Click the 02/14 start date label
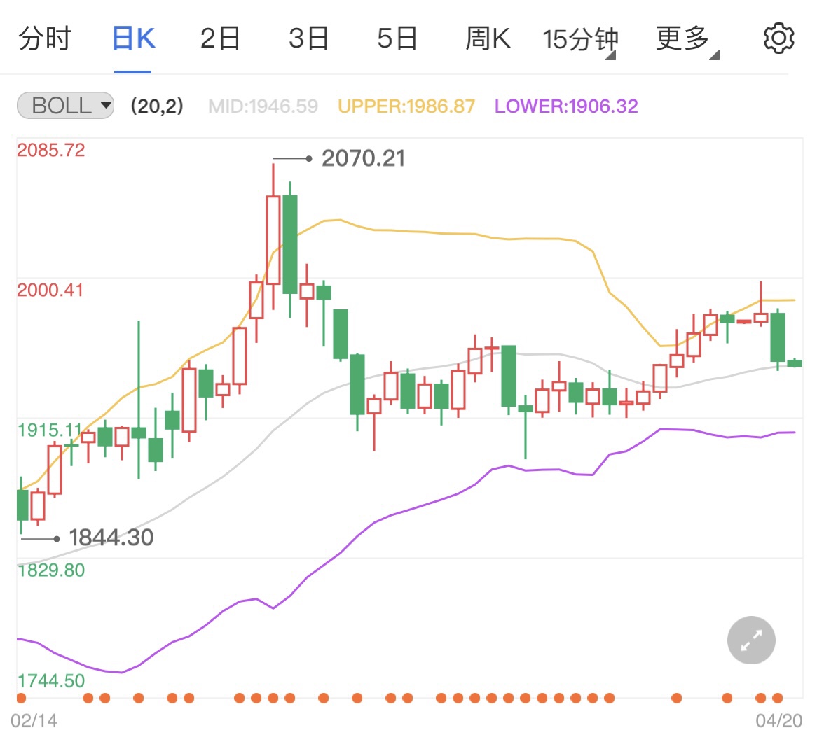817x735 pixels. click(34, 720)
